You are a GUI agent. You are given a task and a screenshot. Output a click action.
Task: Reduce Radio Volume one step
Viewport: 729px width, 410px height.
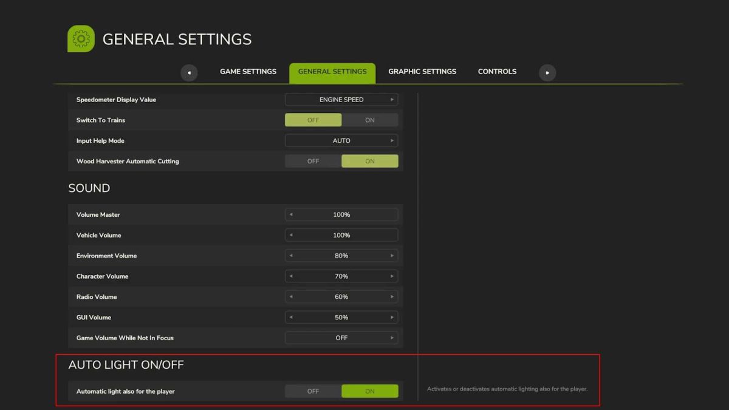[290, 296]
